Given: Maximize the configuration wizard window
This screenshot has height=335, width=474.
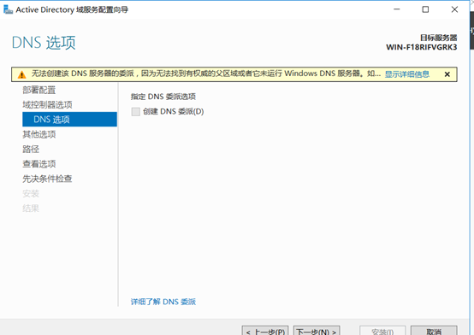Looking at the screenshot, I should coord(425,9).
